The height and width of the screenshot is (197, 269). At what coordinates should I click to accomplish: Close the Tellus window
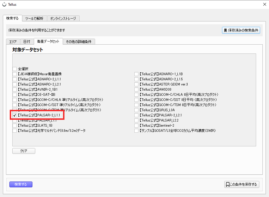pyautogui.click(x=265, y=4)
